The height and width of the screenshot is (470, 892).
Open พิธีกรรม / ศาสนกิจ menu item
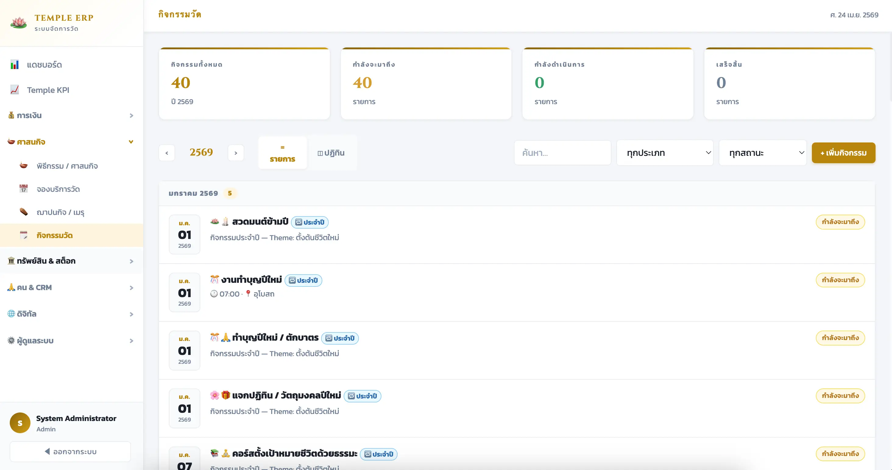71,166
